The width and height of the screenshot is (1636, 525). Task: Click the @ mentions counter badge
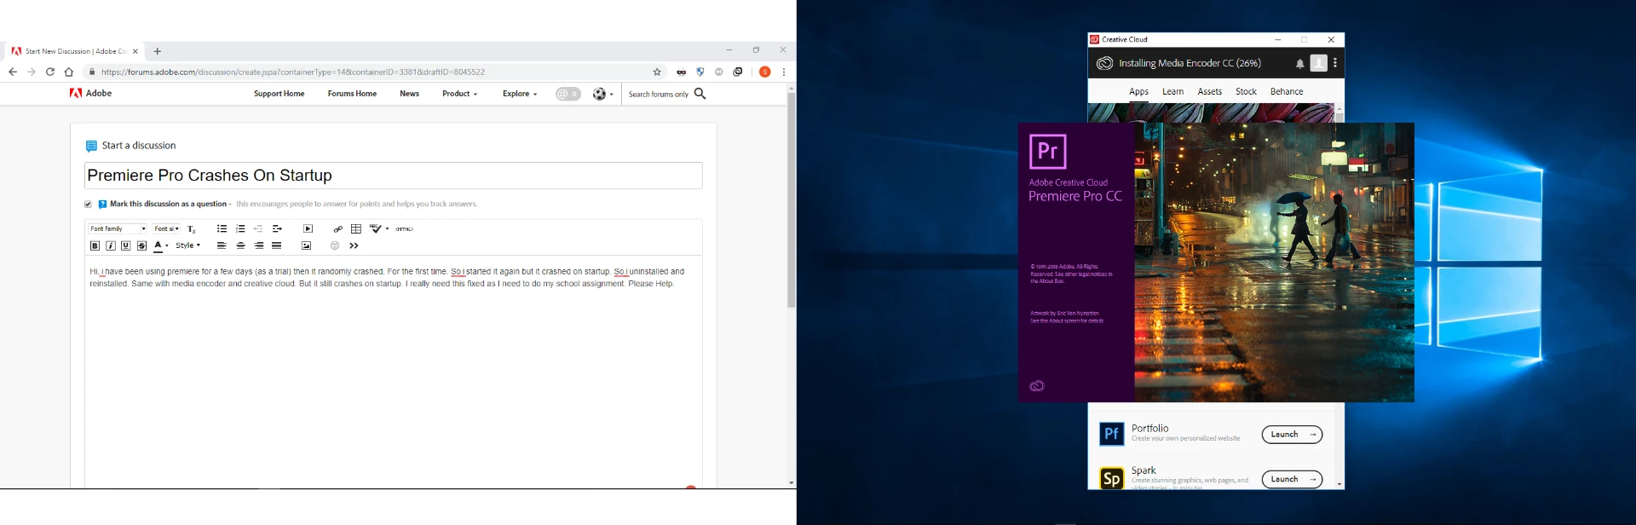coord(568,94)
